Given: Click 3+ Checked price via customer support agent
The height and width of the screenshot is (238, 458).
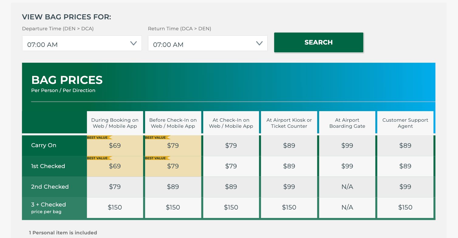Looking at the screenshot, I should [405, 207].
